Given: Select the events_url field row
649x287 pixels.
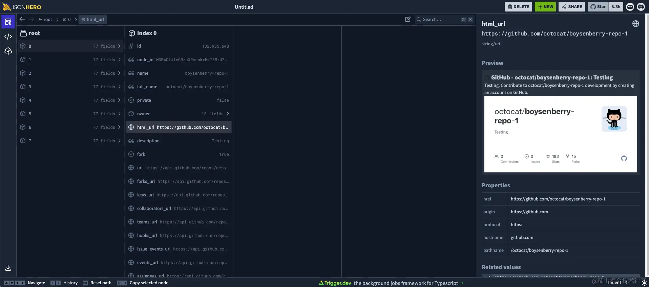Looking at the screenshot, I should [x=179, y=262].
